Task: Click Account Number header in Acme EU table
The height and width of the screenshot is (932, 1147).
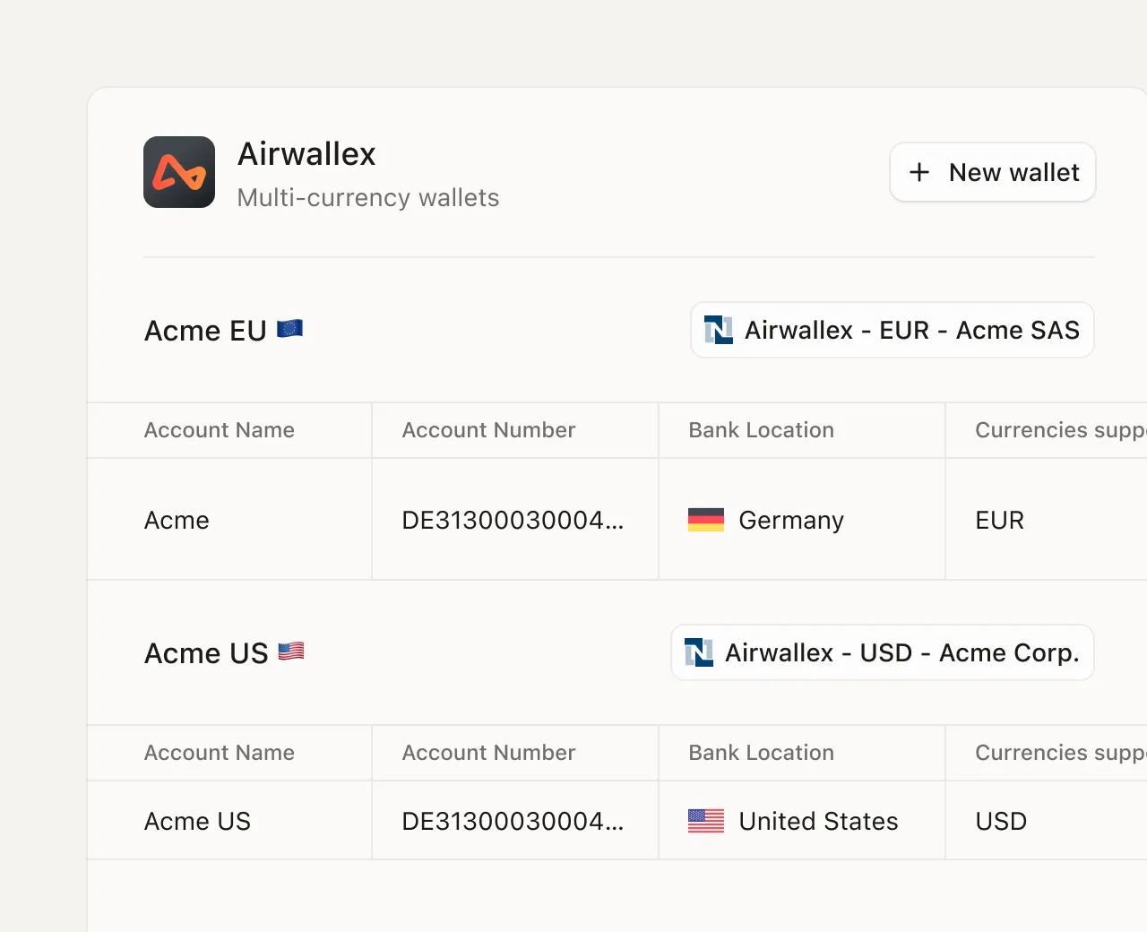Action: coord(488,430)
